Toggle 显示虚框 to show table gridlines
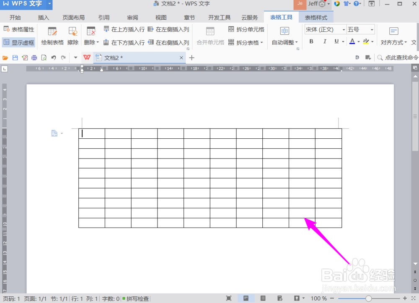This screenshot has width=419, height=303. 19,42
